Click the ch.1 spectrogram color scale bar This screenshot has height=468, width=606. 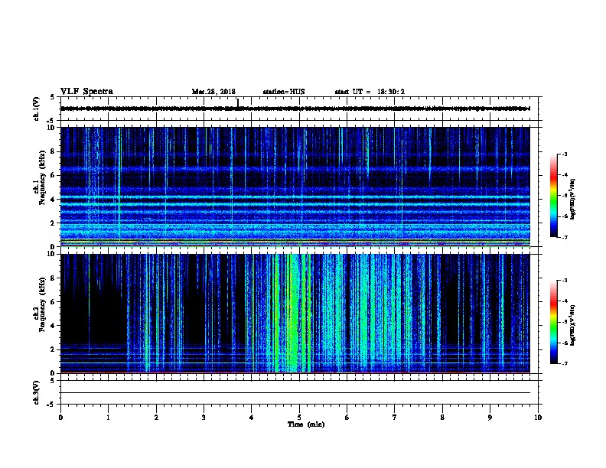(554, 196)
